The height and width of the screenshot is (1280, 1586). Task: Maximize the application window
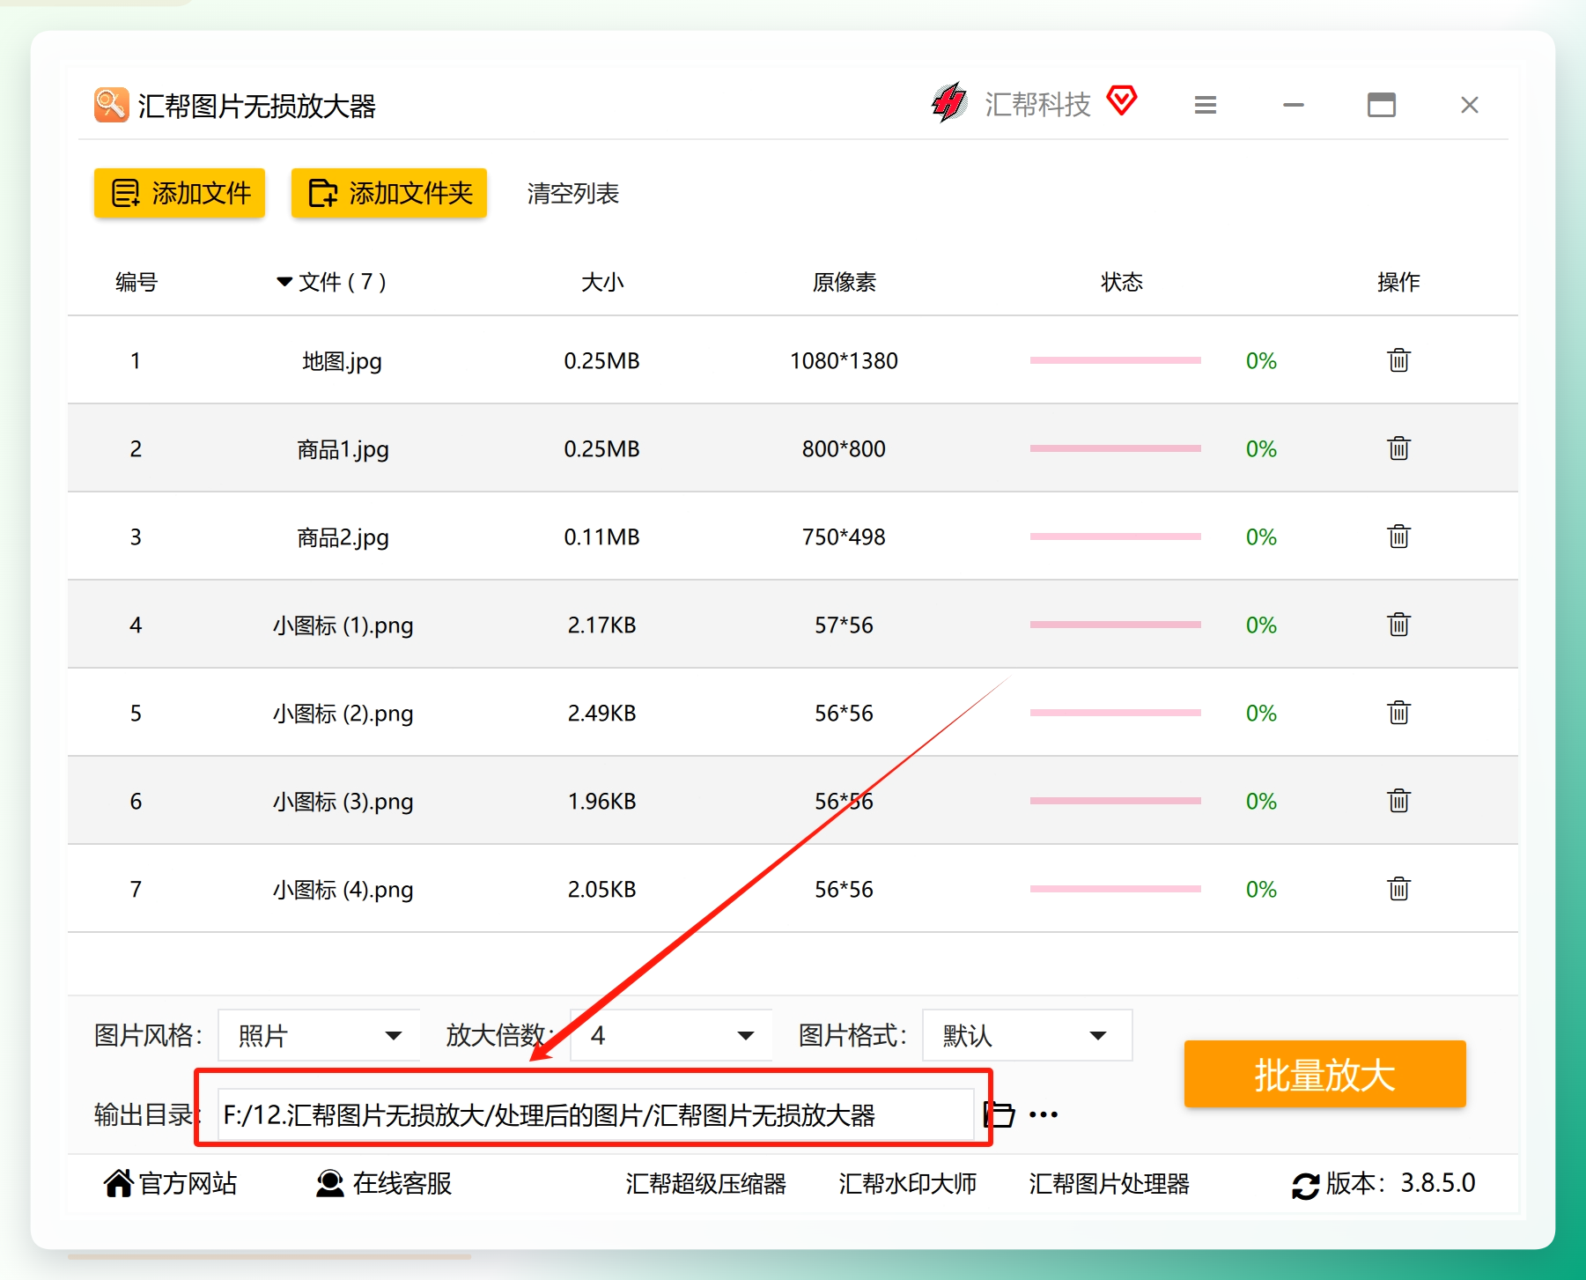point(1381,105)
